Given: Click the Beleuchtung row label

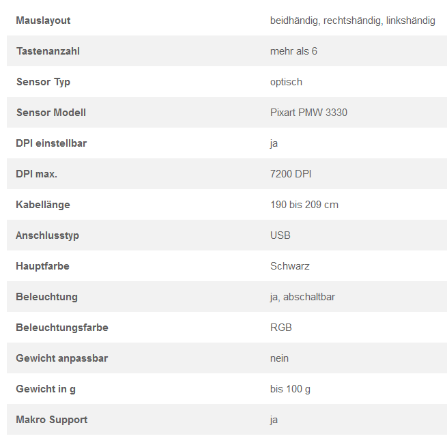Looking at the screenshot, I should pos(47,297).
